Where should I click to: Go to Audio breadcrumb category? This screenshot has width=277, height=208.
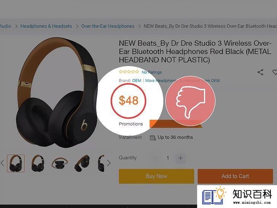coord(5,26)
